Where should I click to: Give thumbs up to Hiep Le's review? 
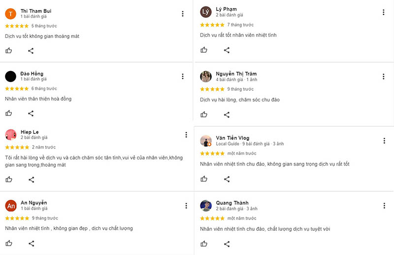pos(9,180)
